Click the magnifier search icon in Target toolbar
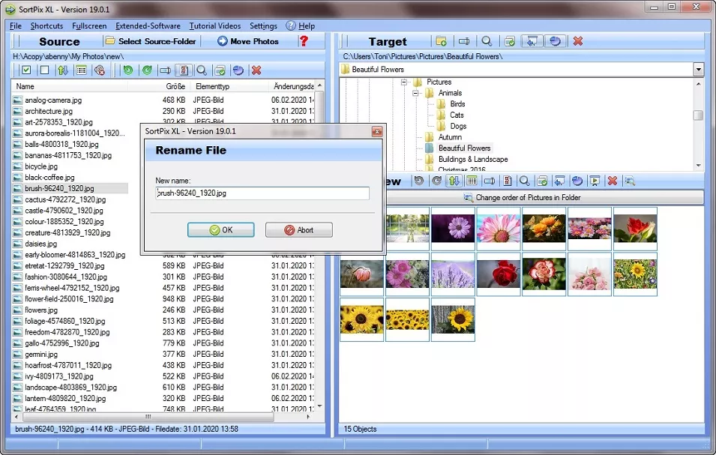This screenshot has height=455, width=716. coord(487,41)
